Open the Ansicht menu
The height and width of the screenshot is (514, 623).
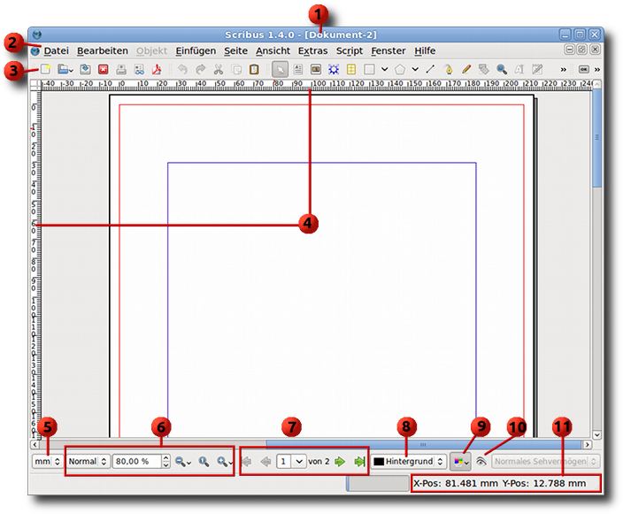[273, 50]
